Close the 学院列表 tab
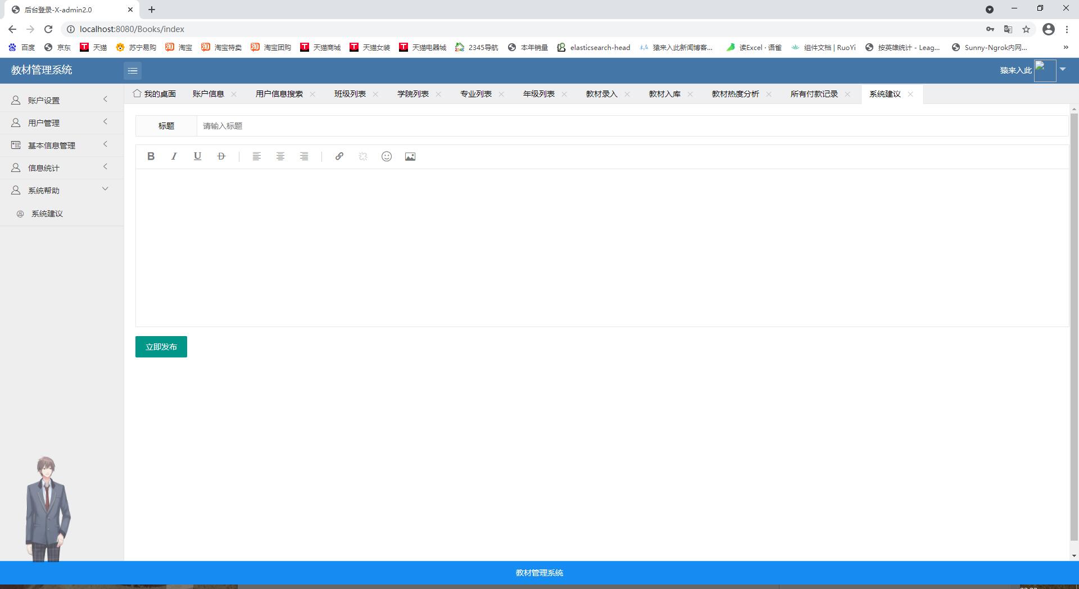The image size is (1079, 589). [438, 94]
